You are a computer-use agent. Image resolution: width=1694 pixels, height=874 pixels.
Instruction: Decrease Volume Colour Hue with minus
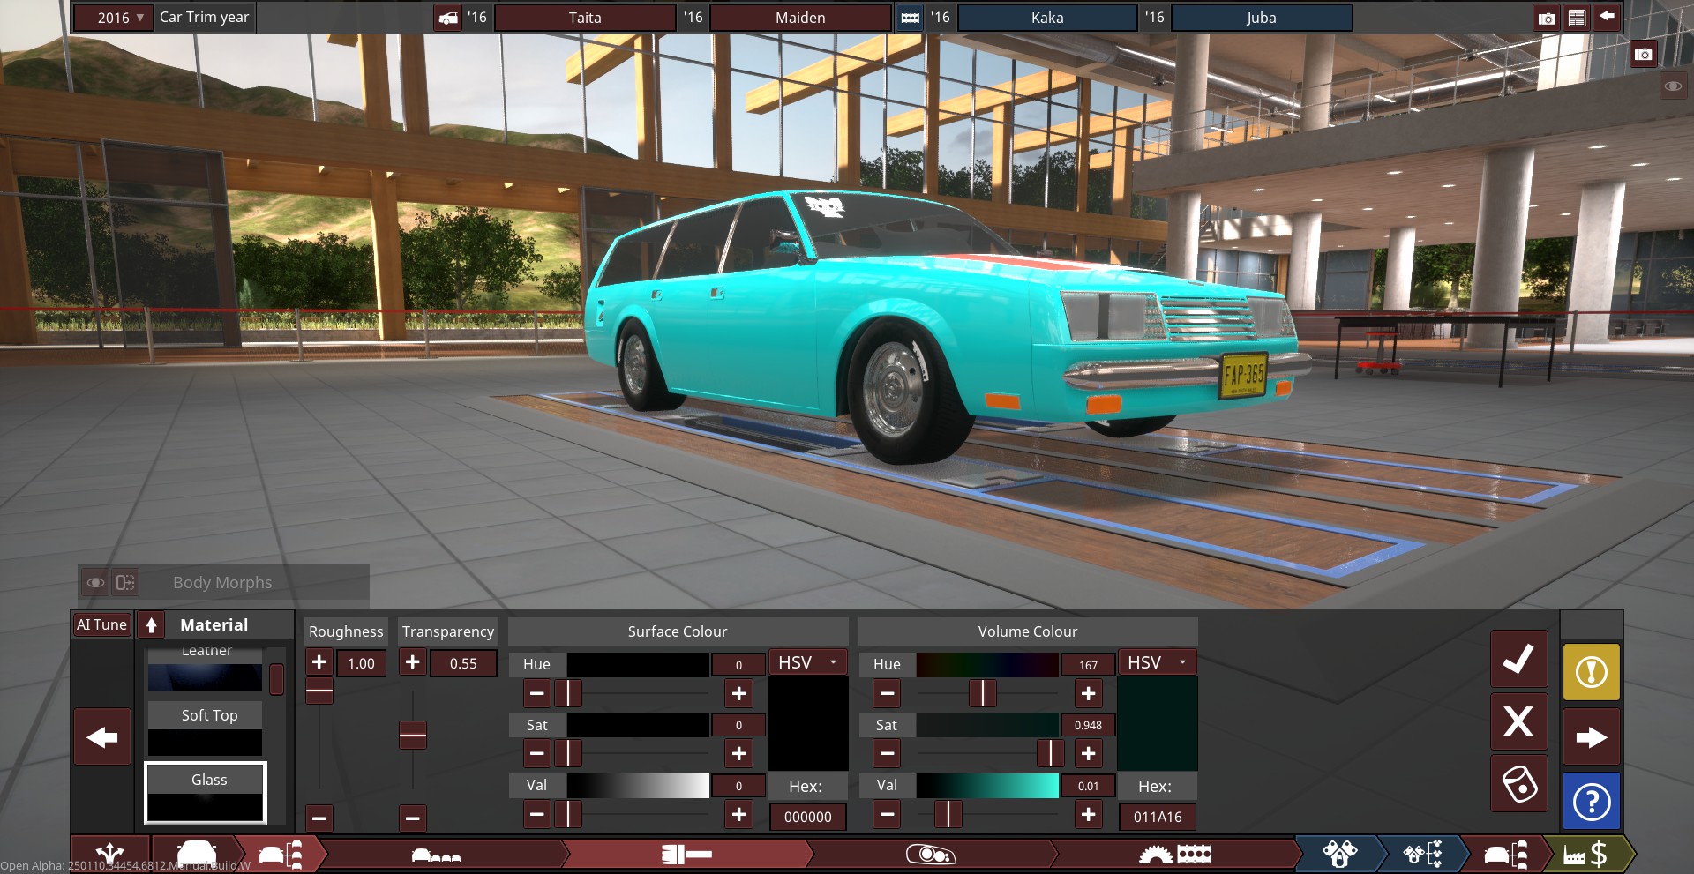tap(887, 694)
